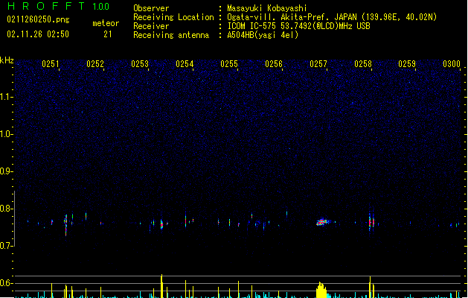Click the 0252 time marker
Screen dimensions: 468x298
(x=95, y=64)
